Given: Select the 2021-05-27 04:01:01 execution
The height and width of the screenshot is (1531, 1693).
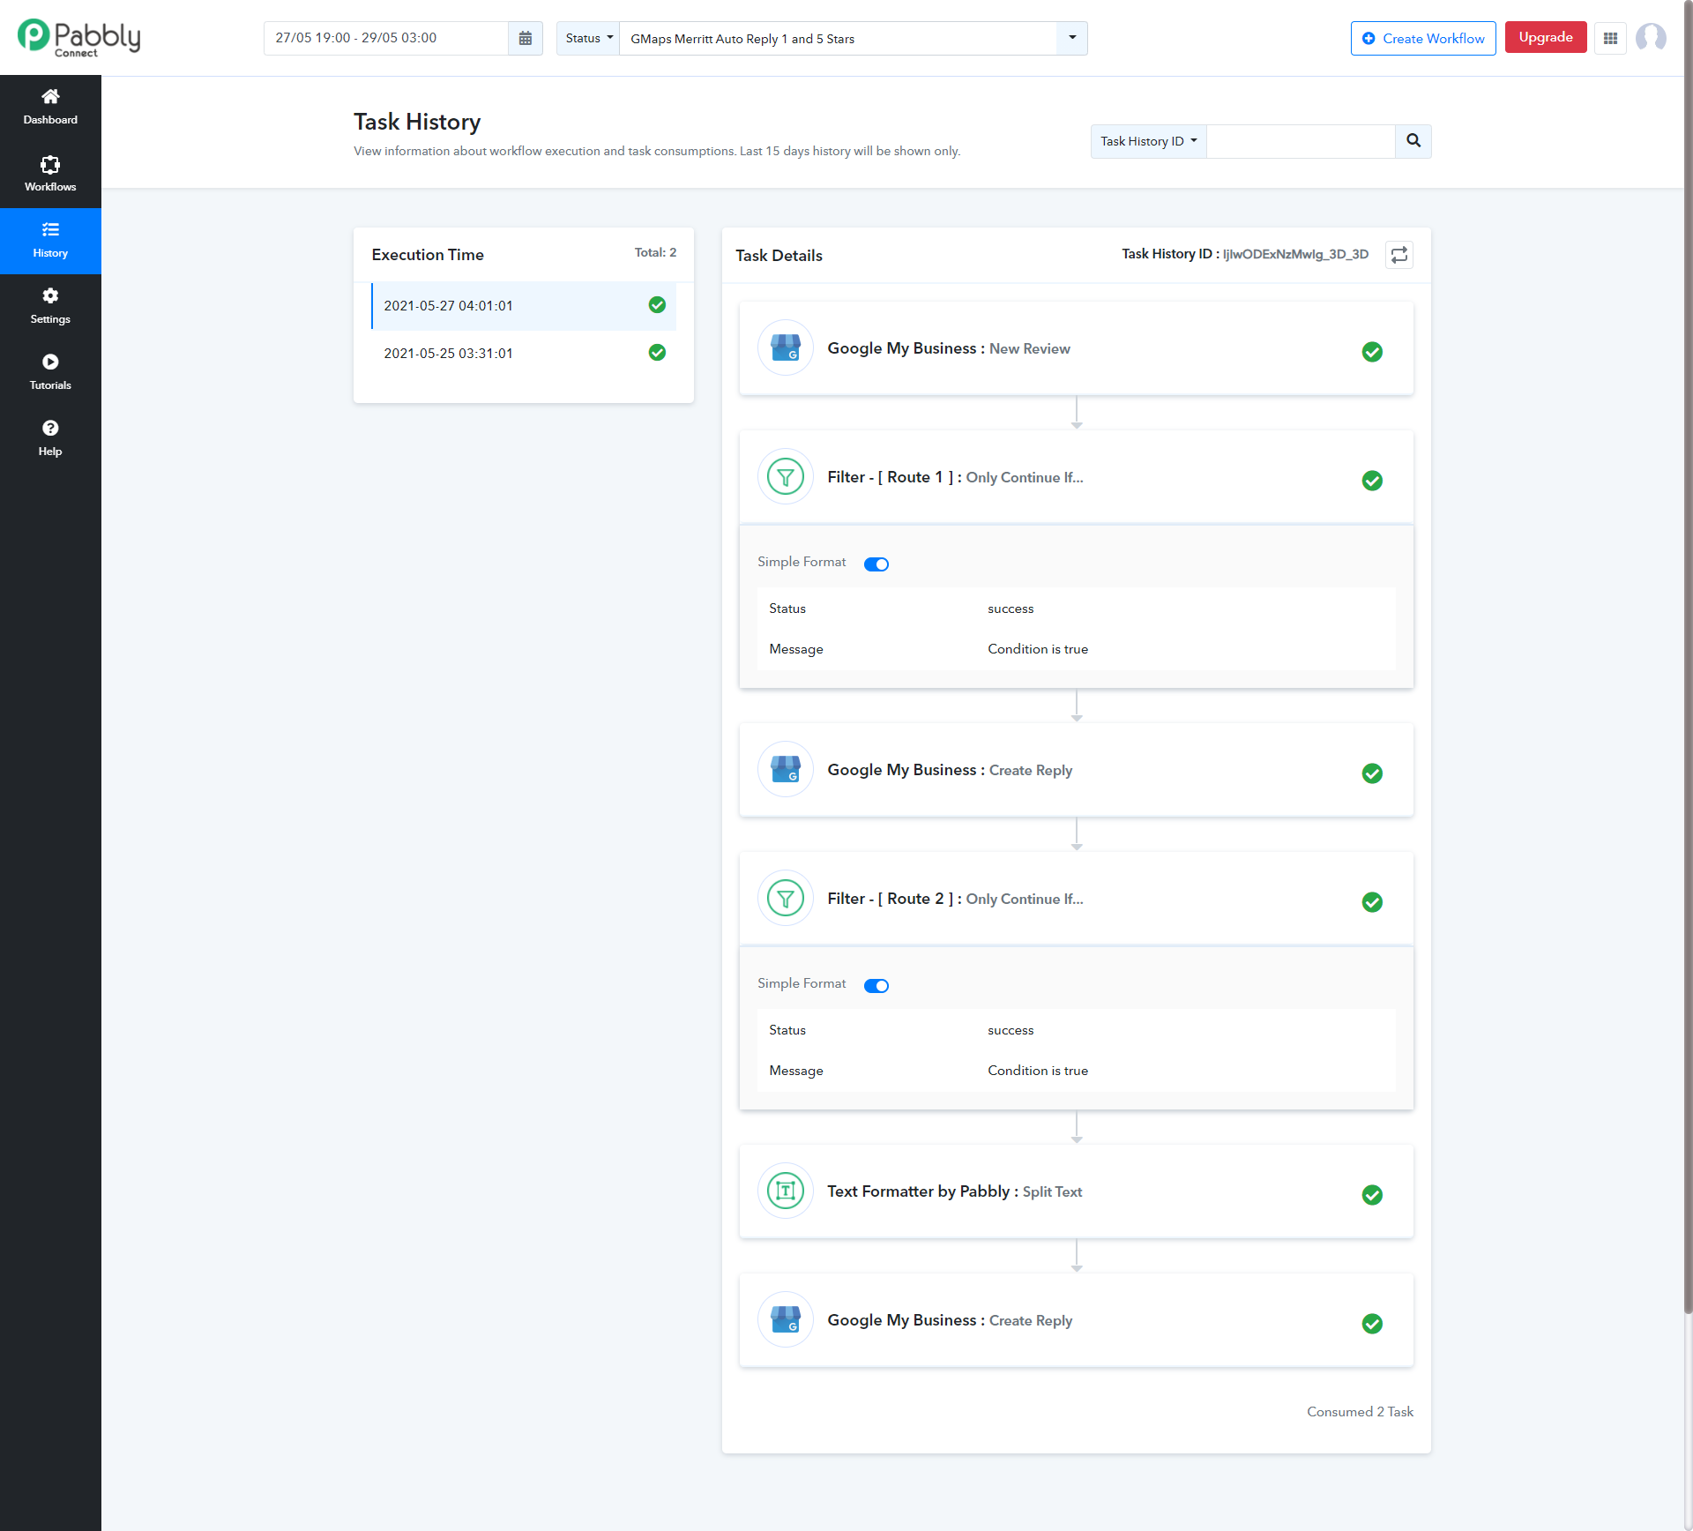Looking at the screenshot, I should pos(524,306).
